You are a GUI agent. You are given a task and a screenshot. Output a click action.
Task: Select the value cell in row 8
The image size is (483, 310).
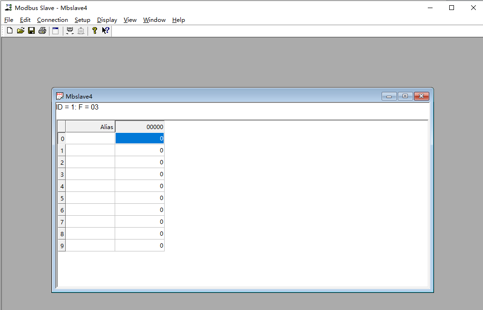click(139, 234)
